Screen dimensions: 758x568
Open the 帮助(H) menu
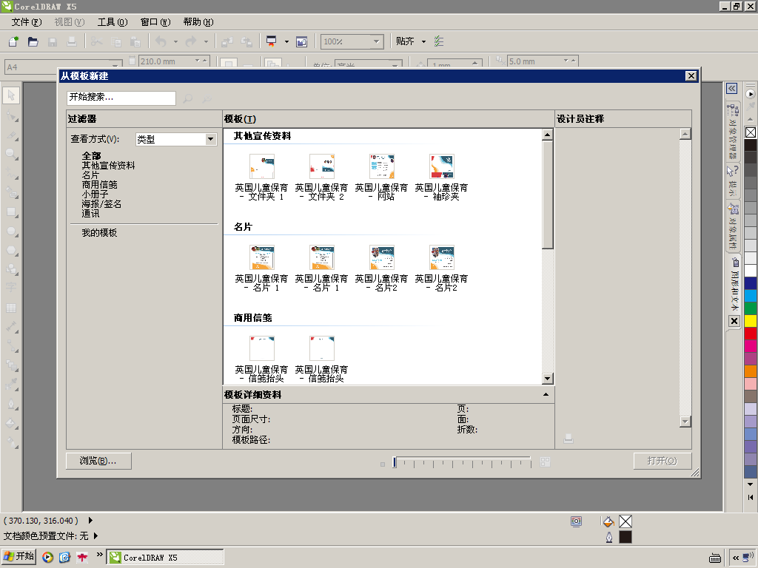[x=198, y=22]
